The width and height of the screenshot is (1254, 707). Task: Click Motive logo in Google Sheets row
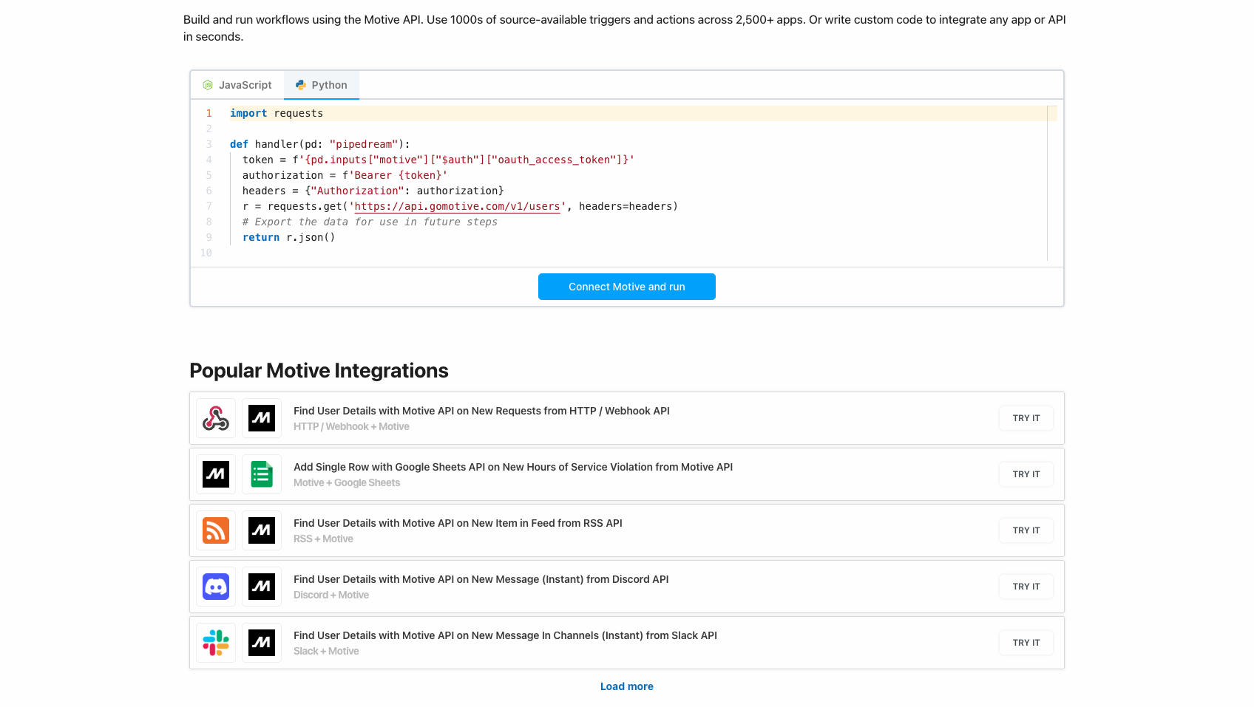coord(216,474)
